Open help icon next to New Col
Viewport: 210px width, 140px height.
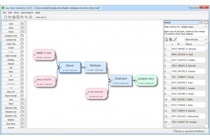point(22,92)
